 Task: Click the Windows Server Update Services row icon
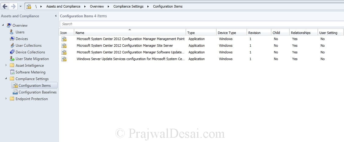point(64,59)
